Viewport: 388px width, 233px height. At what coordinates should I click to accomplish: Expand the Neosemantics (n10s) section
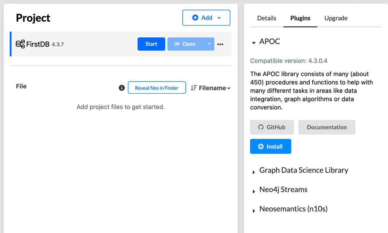pyautogui.click(x=253, y=211)
